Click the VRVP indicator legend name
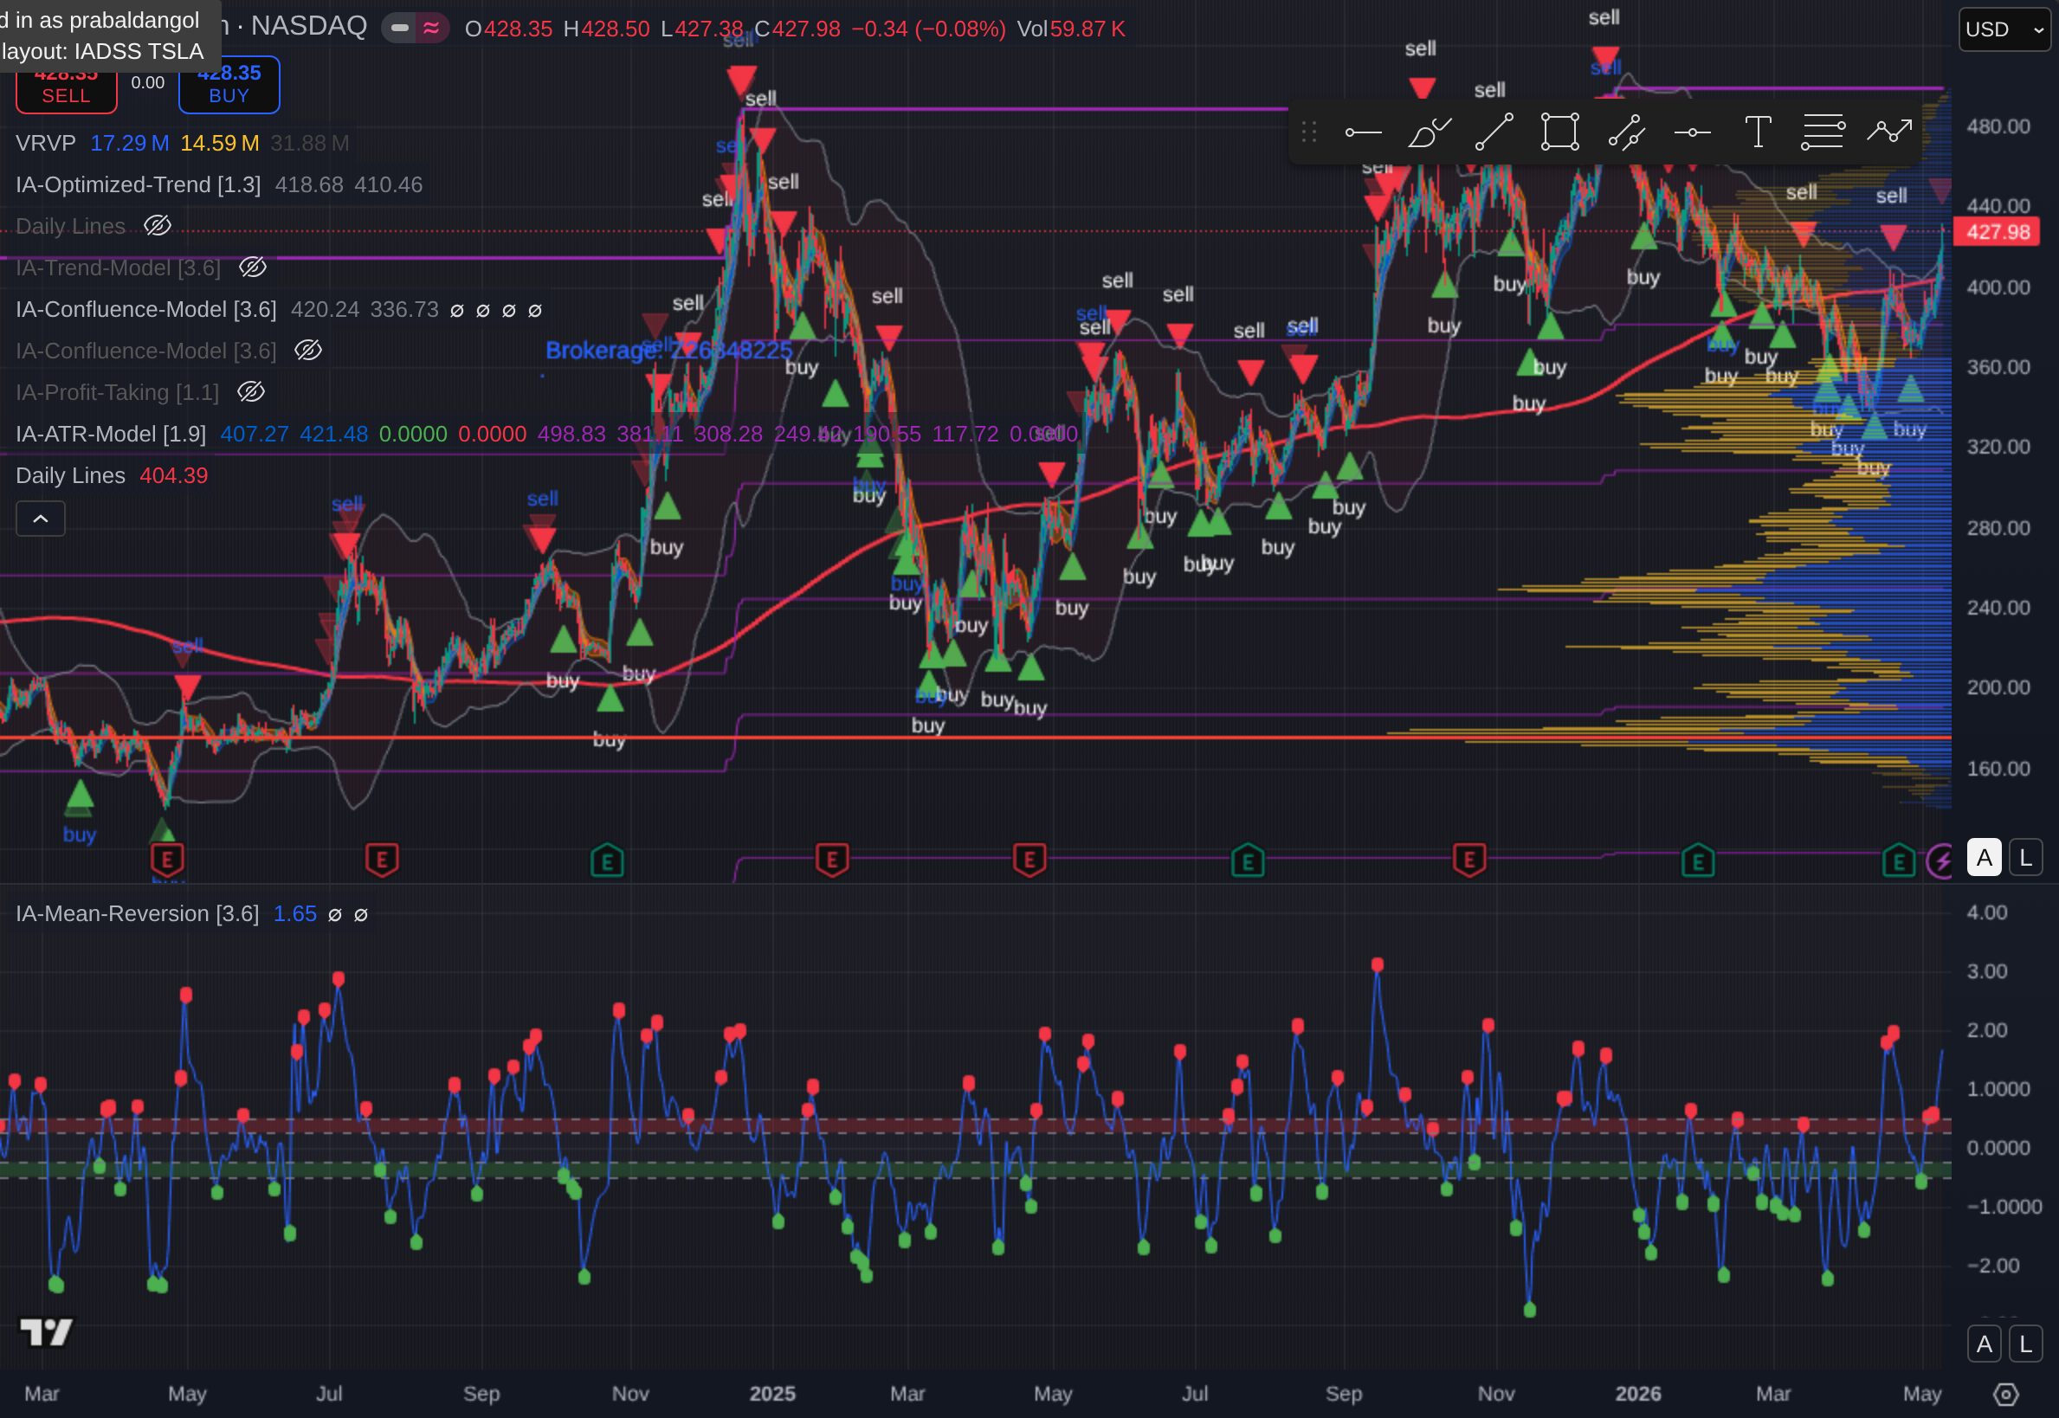This screenshot has width=2059, height=1418. point(45,143)
